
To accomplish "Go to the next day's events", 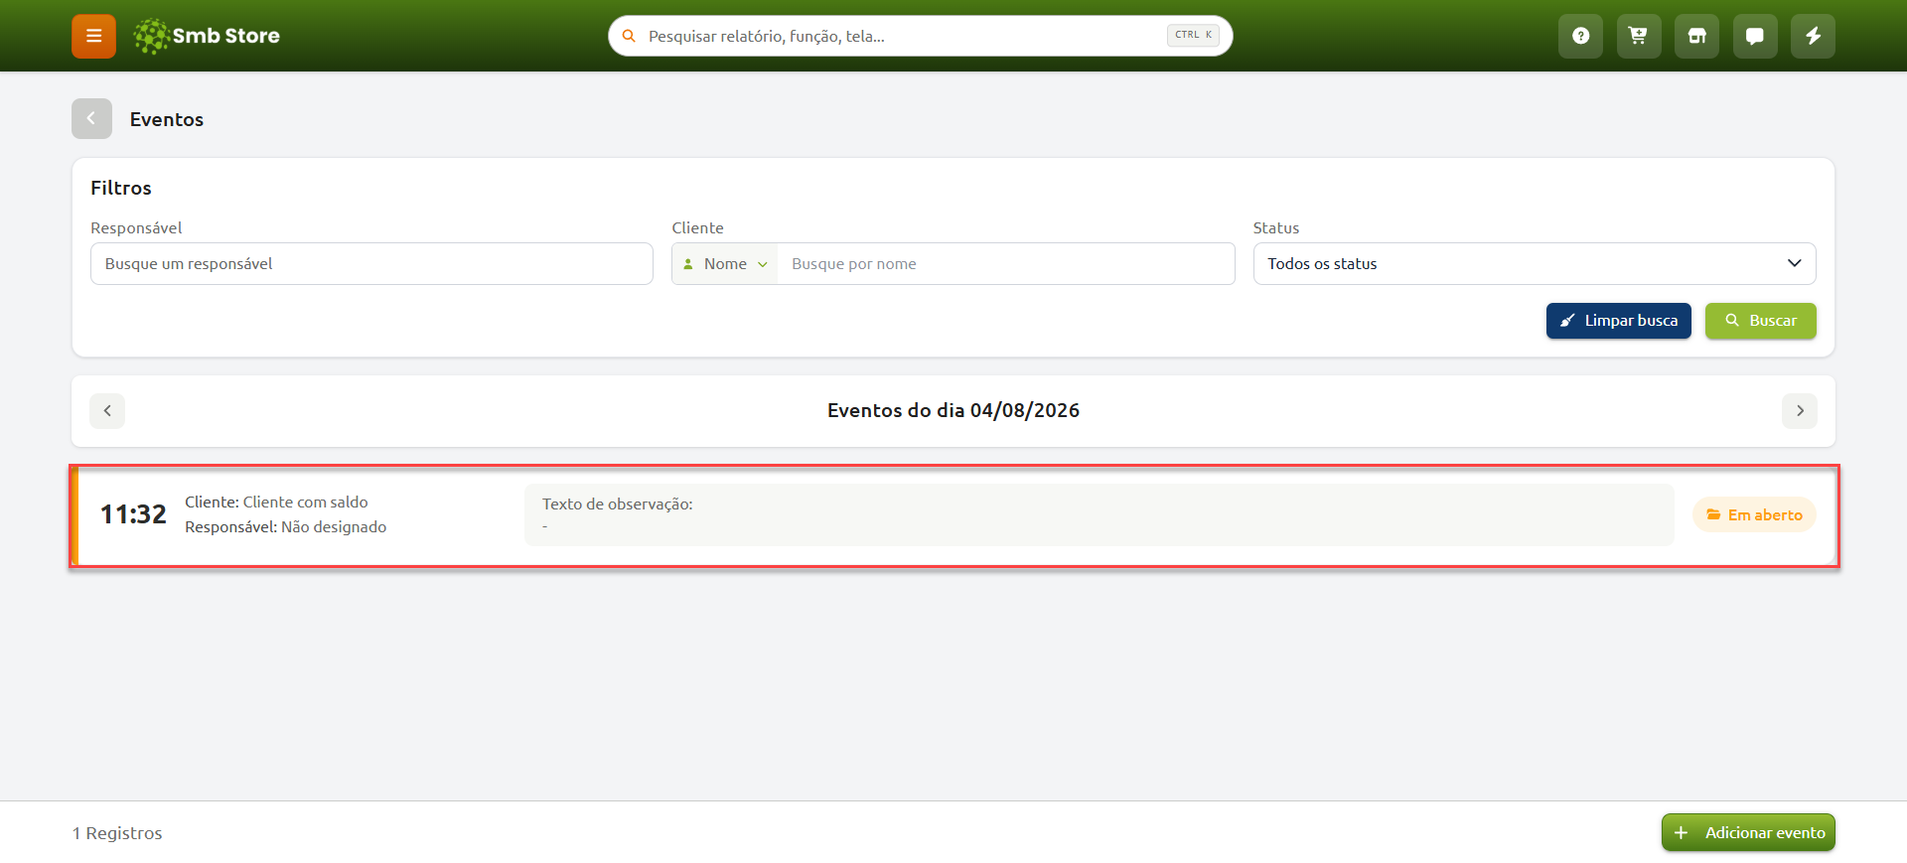I will tap(1800, 411).
